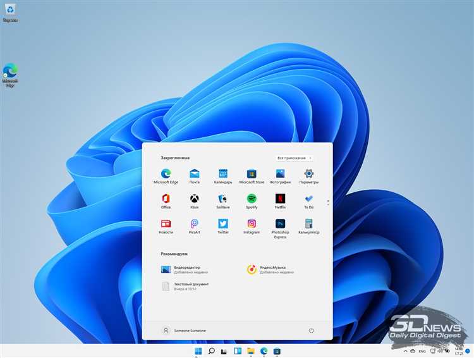Select the Recycle Bin desktop icon
Viewport: 474px width, 358px height.
tap(10, 13)
